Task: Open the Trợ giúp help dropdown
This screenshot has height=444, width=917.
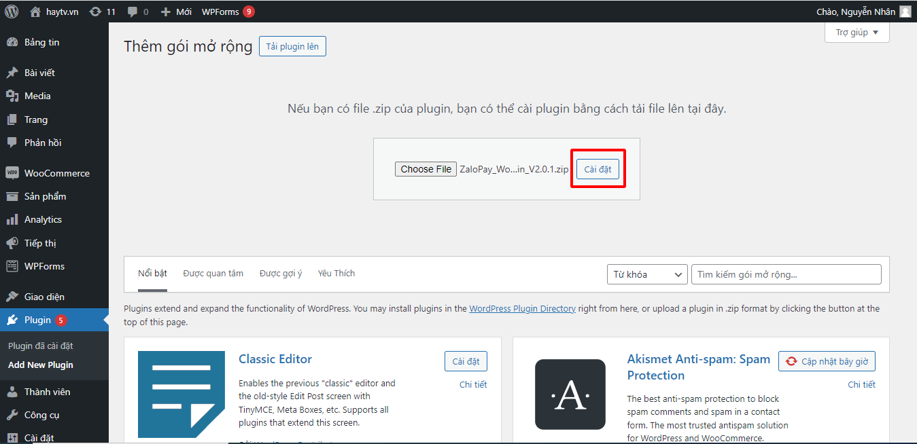Action: (x=857, y=32)
